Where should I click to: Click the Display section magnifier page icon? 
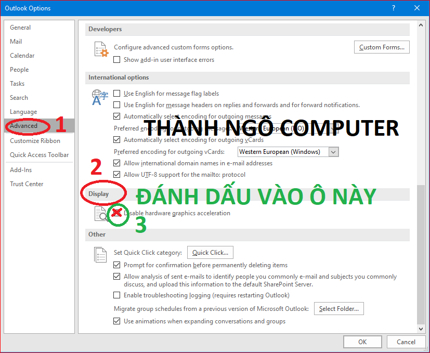point(100,214)
